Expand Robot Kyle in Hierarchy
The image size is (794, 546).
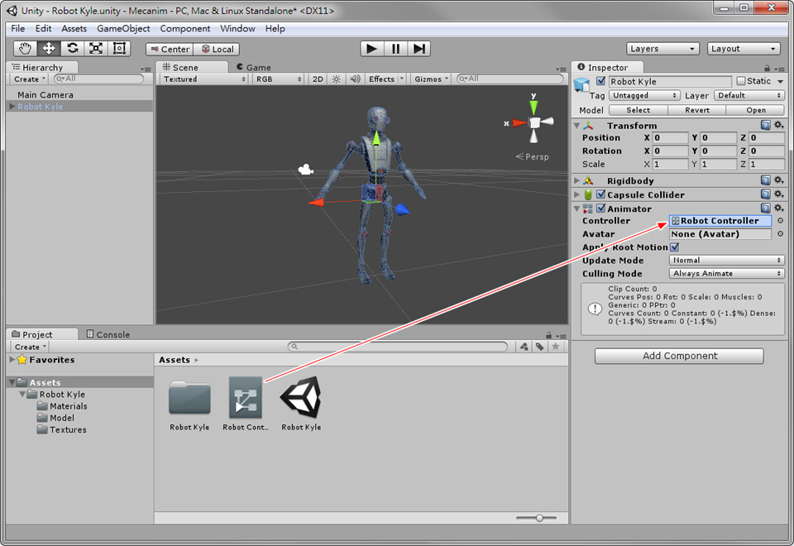click(12, 107)
